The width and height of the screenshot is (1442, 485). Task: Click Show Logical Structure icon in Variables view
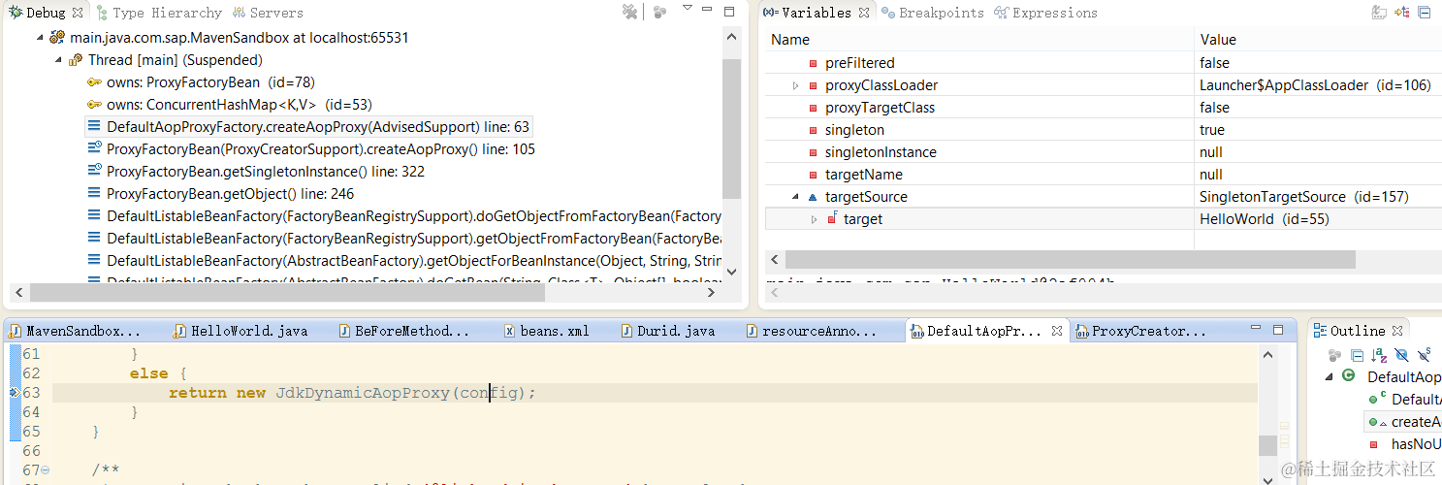pos(1402,13)
